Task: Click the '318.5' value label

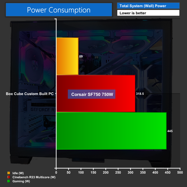Action: click(140, 94)
